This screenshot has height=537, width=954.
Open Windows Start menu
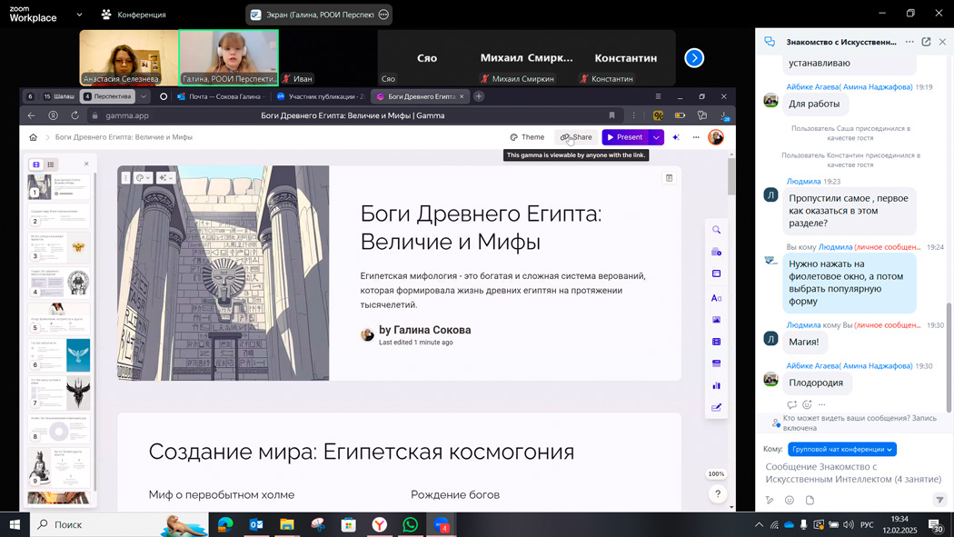[x=15, y=524]
